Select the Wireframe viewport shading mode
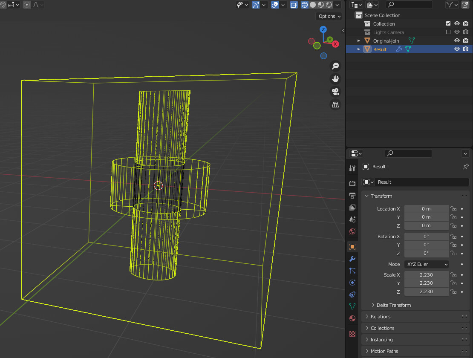The width and height of the screenshot is (473, 358). click(x=304, y=5)
